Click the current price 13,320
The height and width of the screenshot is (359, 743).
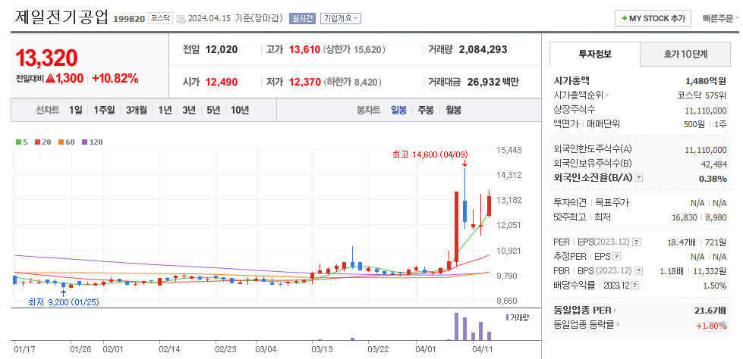[x=46, y=58]
